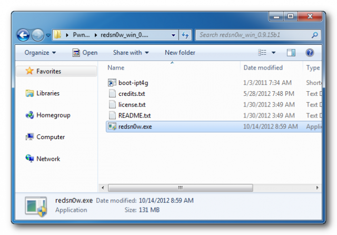Open the help question mark icon
This screenshot has width=337, height=235.
(310, 53)
